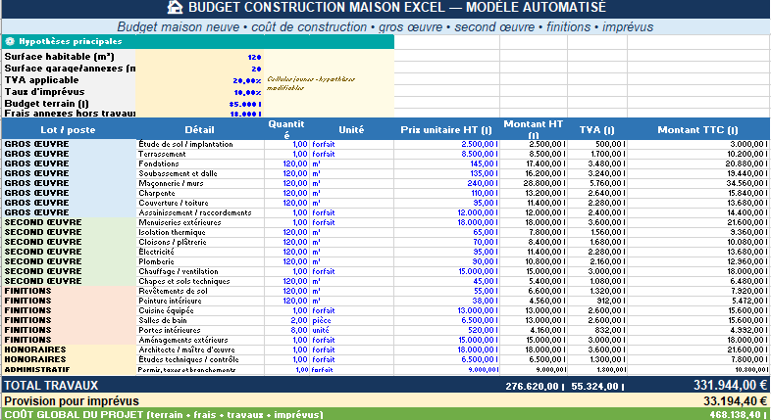Click the global project cost 468.138,40
This screenshot has height=420, width=771.
point(739,415)
